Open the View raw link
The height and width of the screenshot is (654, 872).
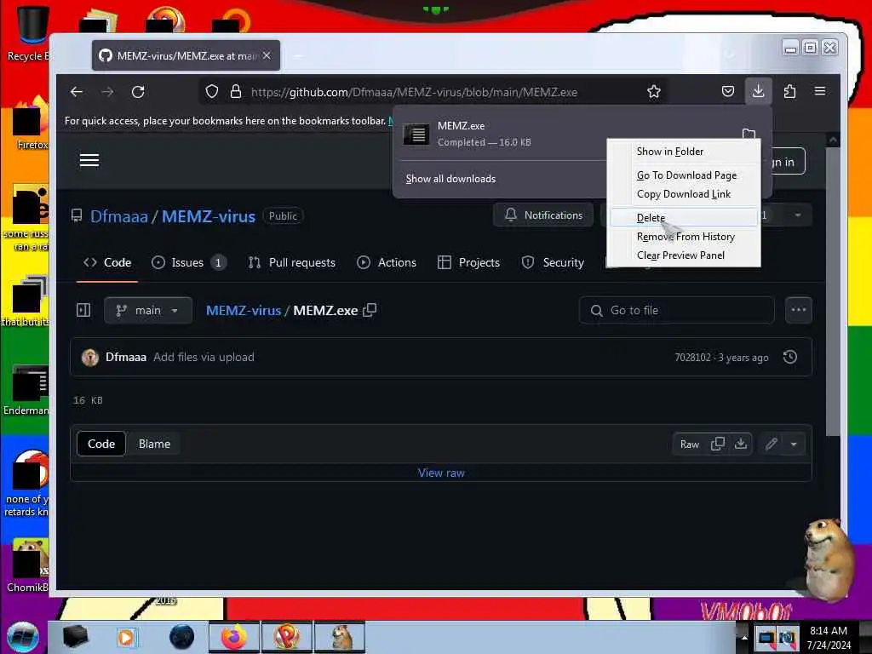pyautogui.click(x=441, y=473)
